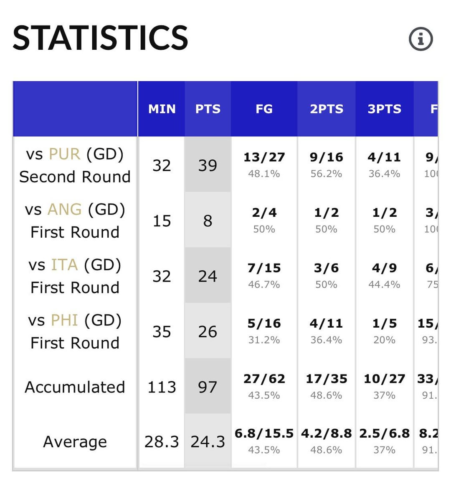
Task: Click the 5/16 field goals cell
Action: pyautogui.click(x=264, y=323)
